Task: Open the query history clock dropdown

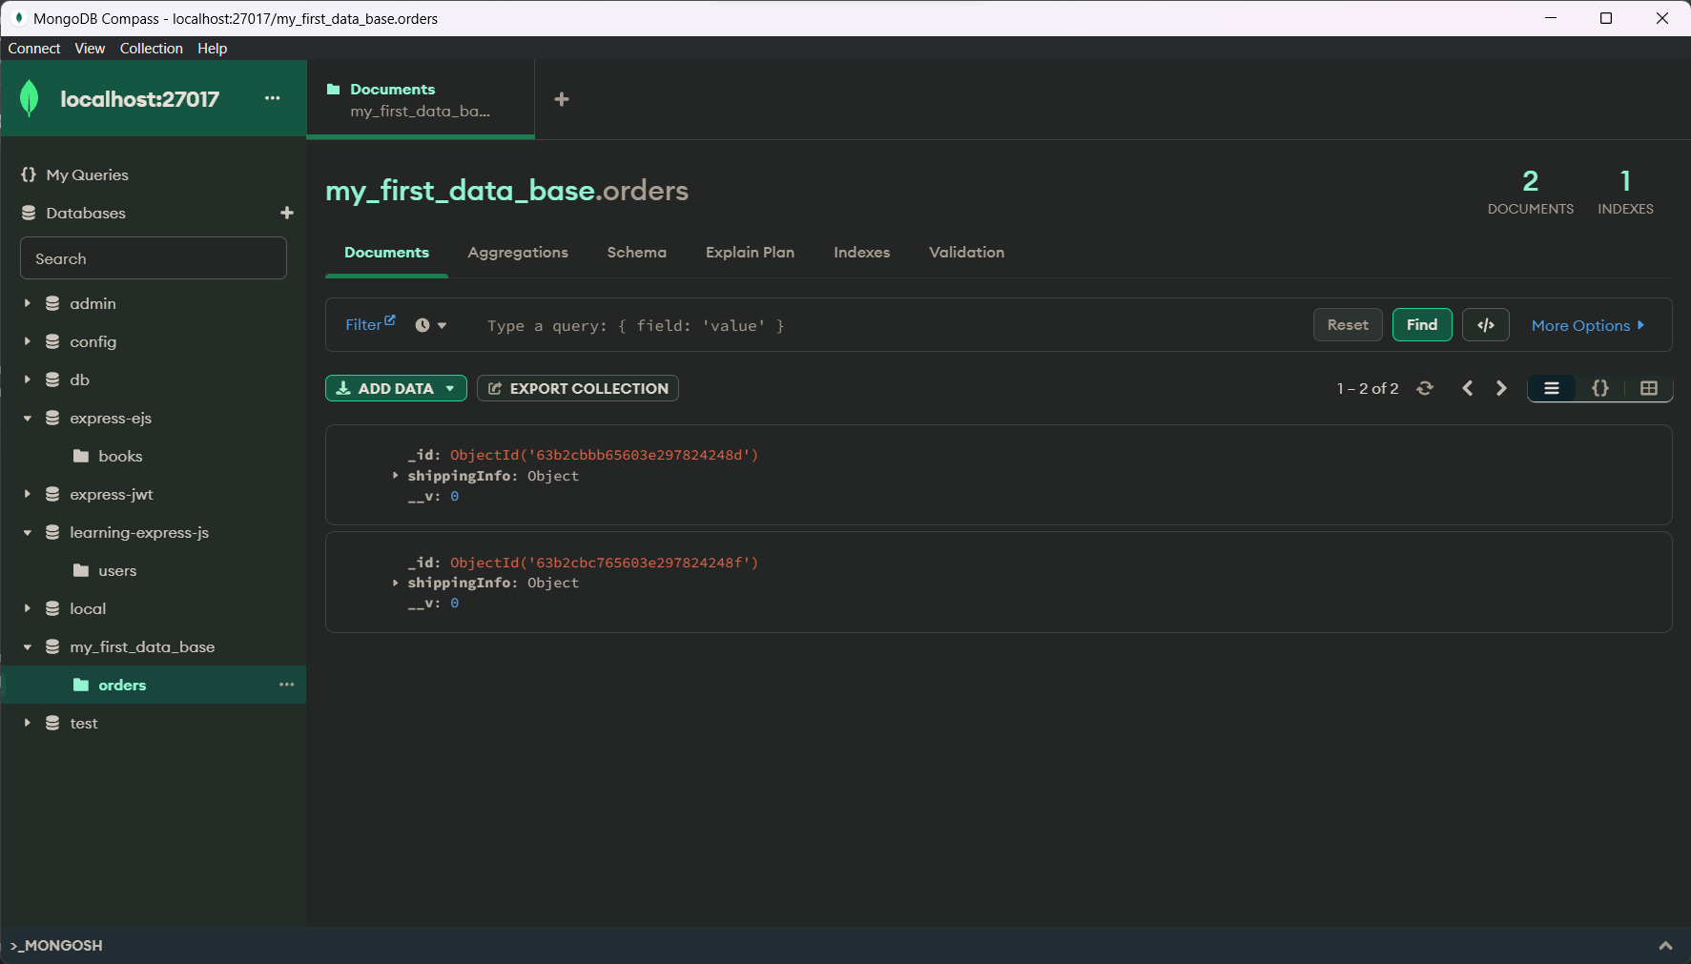Action: (x=431, y=325)
